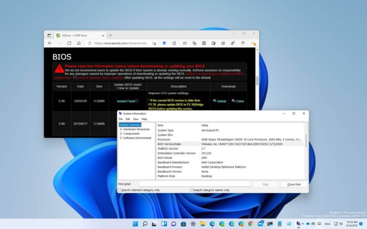Select System Summary in the tree
The image size is (367, 229).
pos(130,125)
